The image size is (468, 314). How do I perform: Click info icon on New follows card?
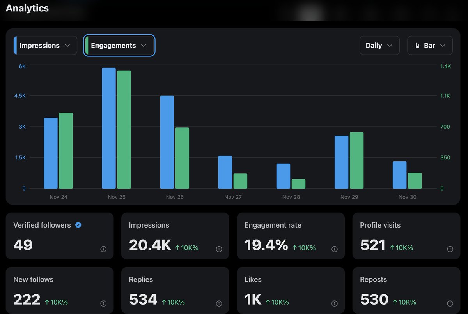(103, 303)
